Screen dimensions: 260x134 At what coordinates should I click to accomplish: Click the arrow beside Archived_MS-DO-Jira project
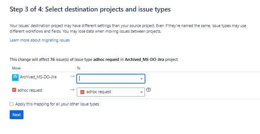click(x=72, y=76)
